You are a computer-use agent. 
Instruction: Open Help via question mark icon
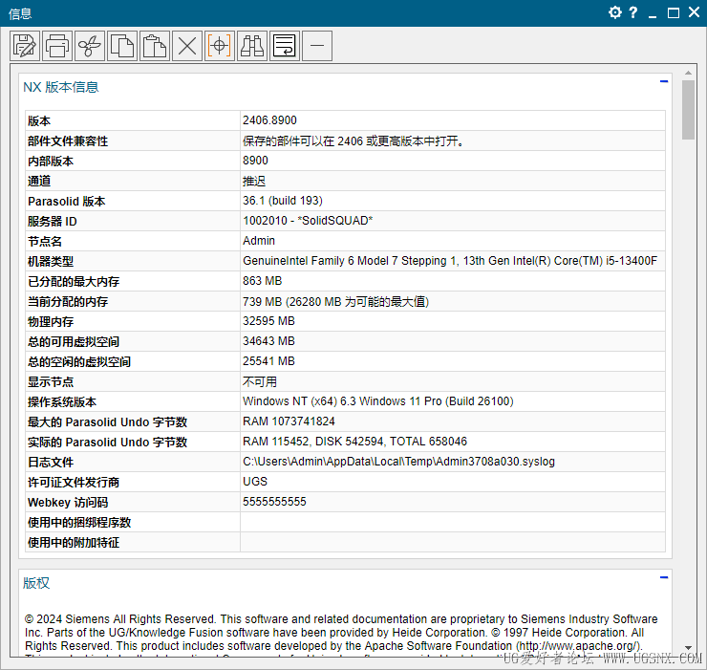pos(633,12)
